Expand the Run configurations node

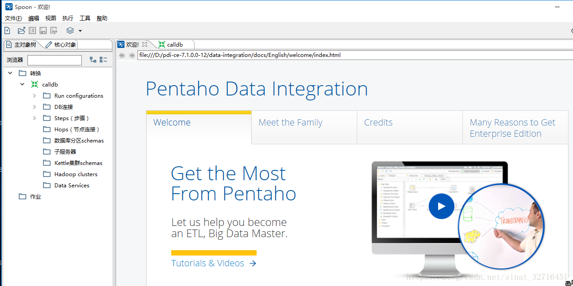point(35,95)
